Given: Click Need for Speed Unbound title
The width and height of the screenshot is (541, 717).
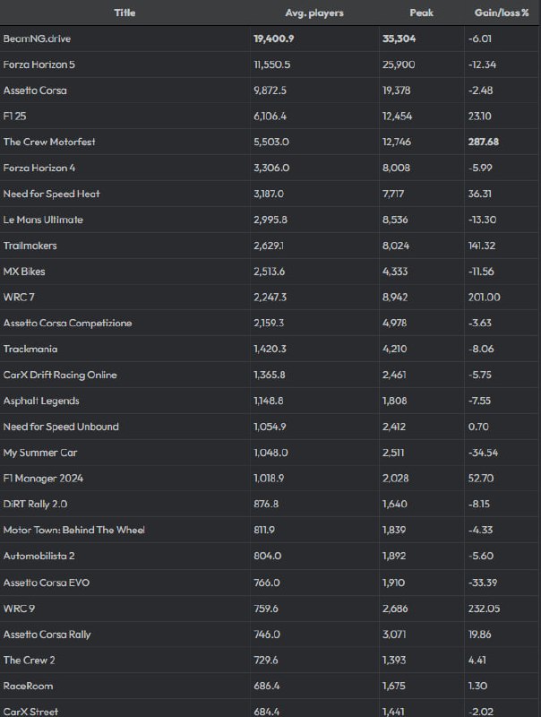Looking at the screenshot, I should pyautogui.click(x=61, y=427).
